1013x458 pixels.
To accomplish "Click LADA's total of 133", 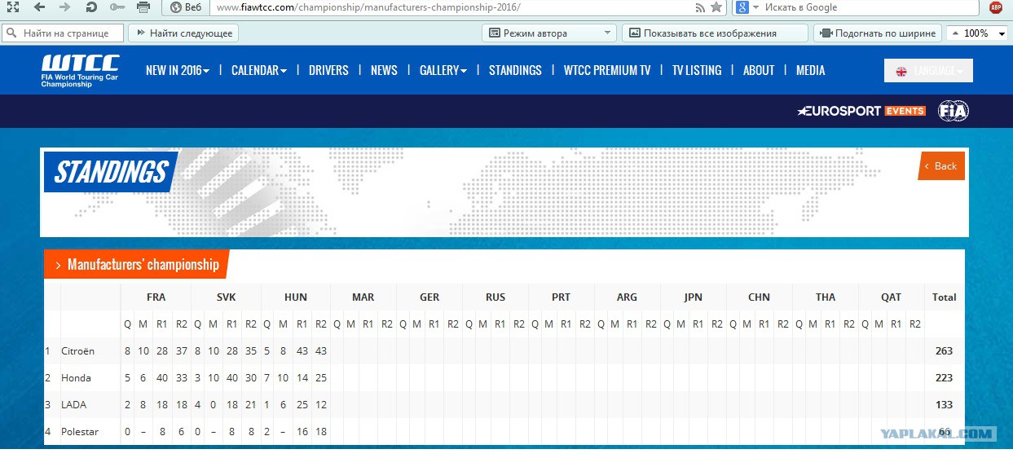I will click(x=945, y=404).
